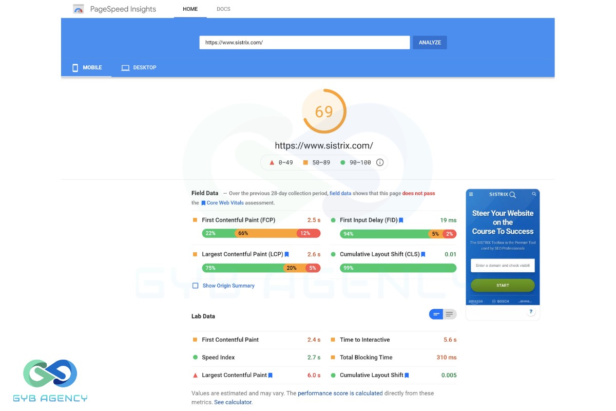Click the PageSpeed Insights logo icon
The width and height of the screenshot is (616, 411).
coord(78,9)
